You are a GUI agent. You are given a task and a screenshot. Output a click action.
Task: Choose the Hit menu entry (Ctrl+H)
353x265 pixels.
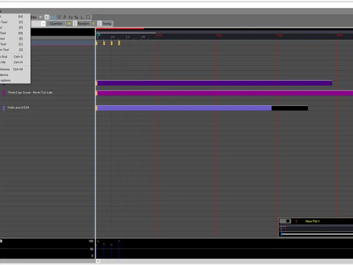15,62
